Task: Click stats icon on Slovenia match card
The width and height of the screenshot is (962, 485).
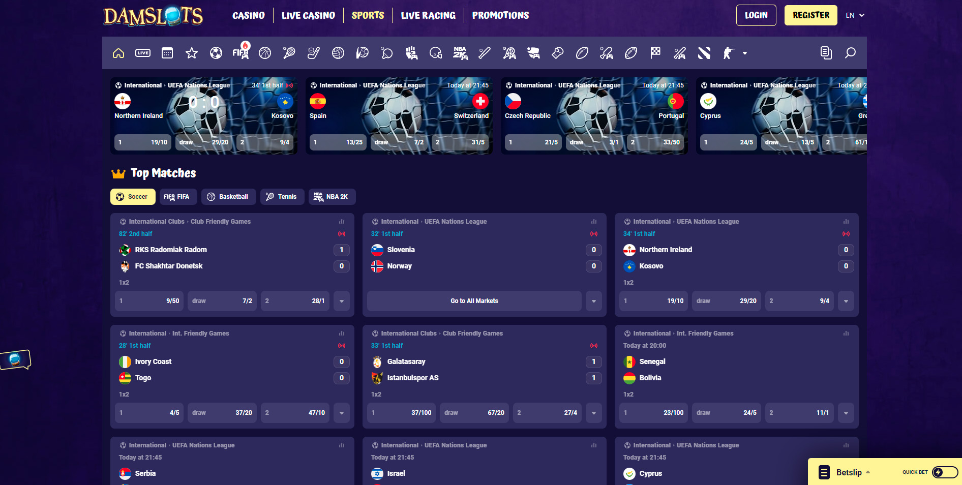Action: point(593,222)
